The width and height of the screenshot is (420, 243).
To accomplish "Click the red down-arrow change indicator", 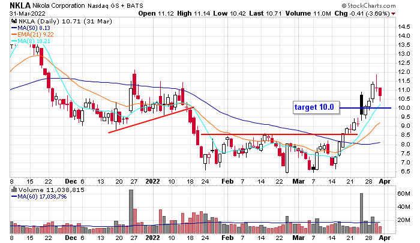I will point(393,14).
